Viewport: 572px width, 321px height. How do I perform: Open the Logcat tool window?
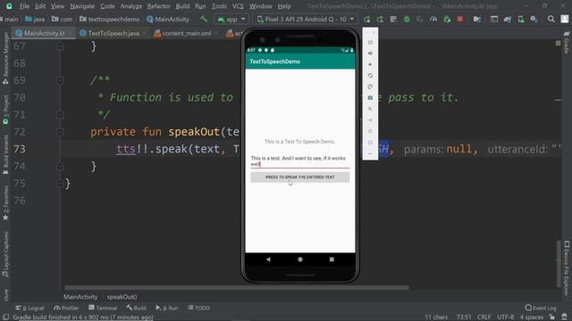[x=29, y=308]
